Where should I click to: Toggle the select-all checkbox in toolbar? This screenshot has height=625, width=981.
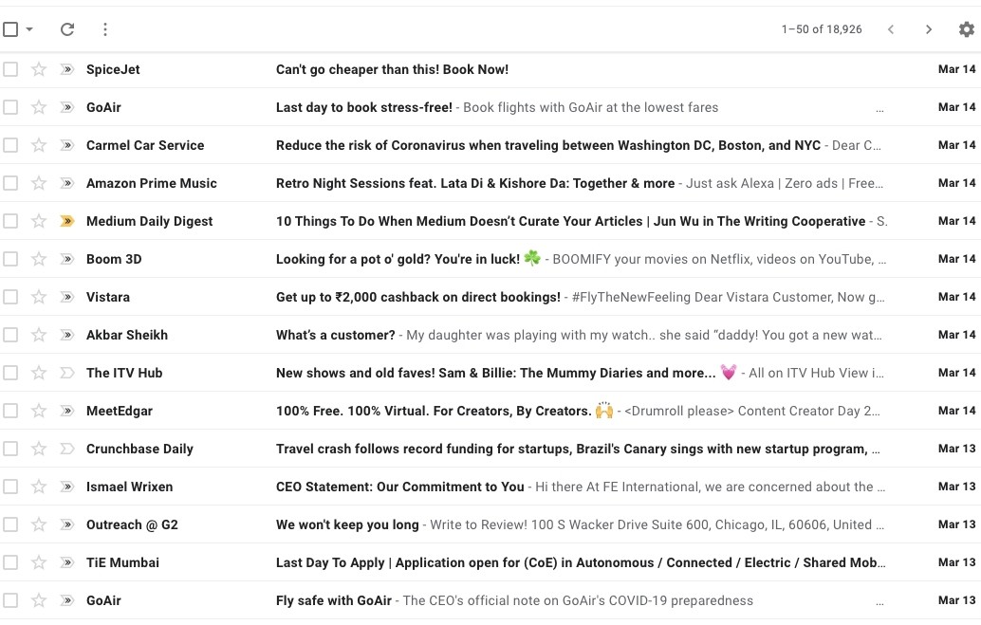10,29
